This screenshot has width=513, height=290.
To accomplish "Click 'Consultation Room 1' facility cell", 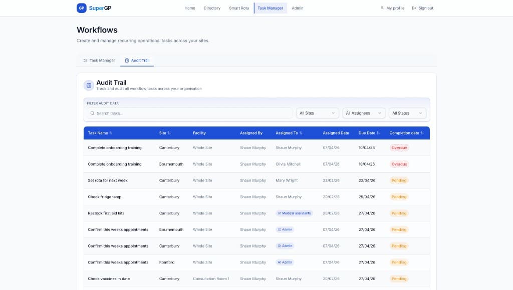I will click(x=211, y=278).
